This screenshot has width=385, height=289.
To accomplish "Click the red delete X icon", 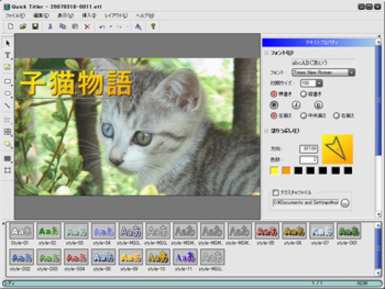I will point(87,27).
